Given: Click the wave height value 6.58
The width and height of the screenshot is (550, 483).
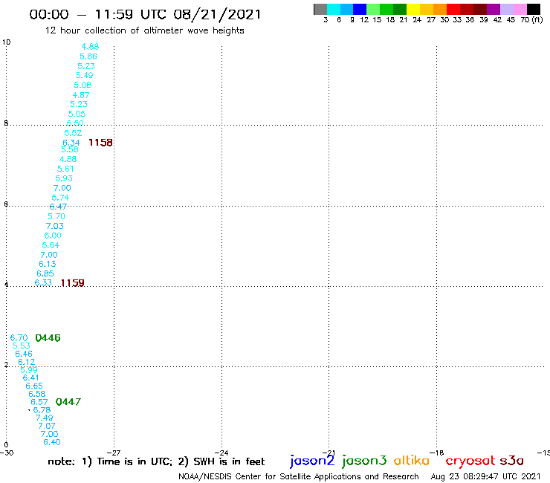Looking at the screenshot, I should pyautogui.click(x=37, y=394).
